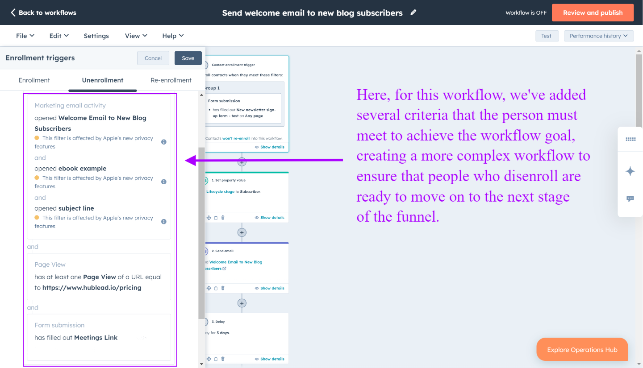Open the File menu
The width and height of the screenshot is (643, 368).
click(x=25, y=36)
